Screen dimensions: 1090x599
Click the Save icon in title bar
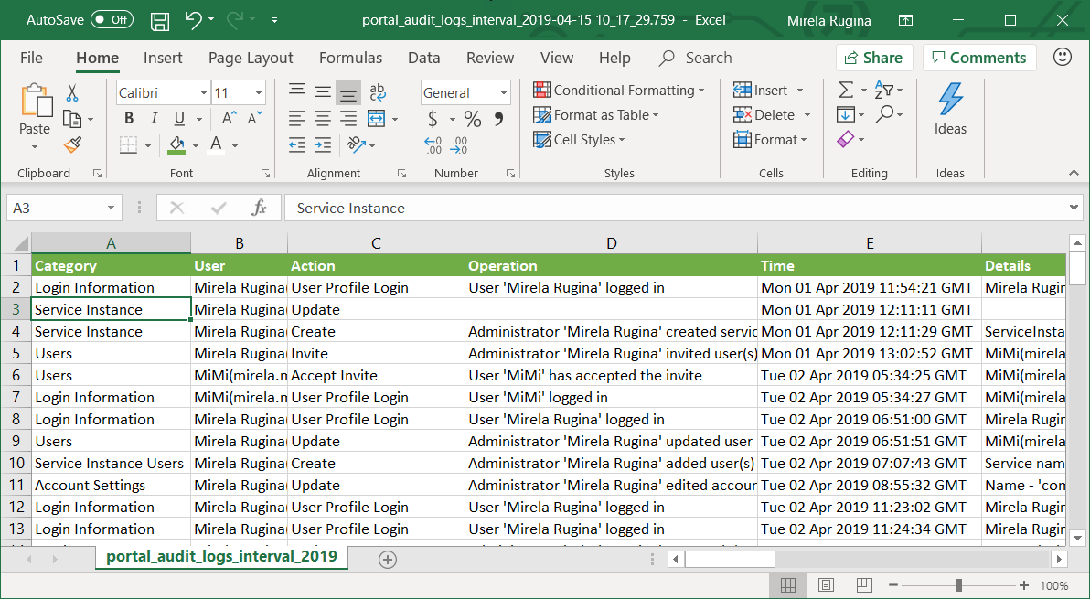(x=159, y=20)
